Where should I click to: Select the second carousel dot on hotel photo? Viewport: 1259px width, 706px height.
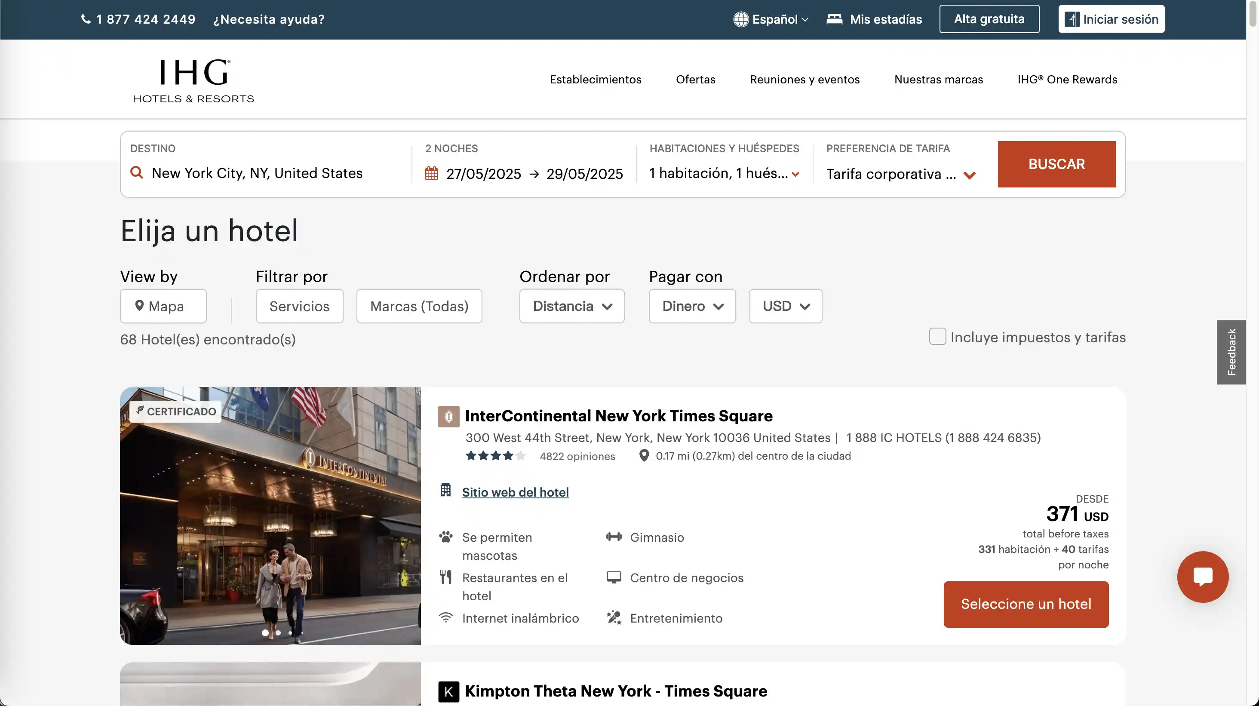point(278,633)
